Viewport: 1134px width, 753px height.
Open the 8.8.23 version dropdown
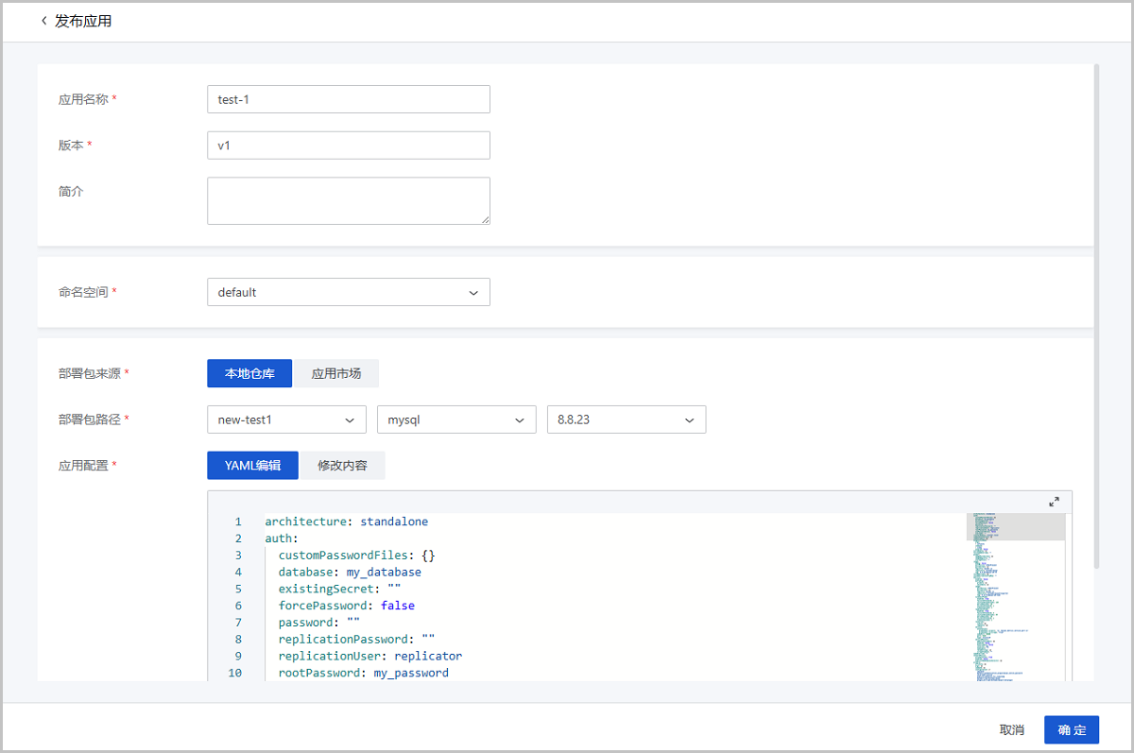click(626, 419)
